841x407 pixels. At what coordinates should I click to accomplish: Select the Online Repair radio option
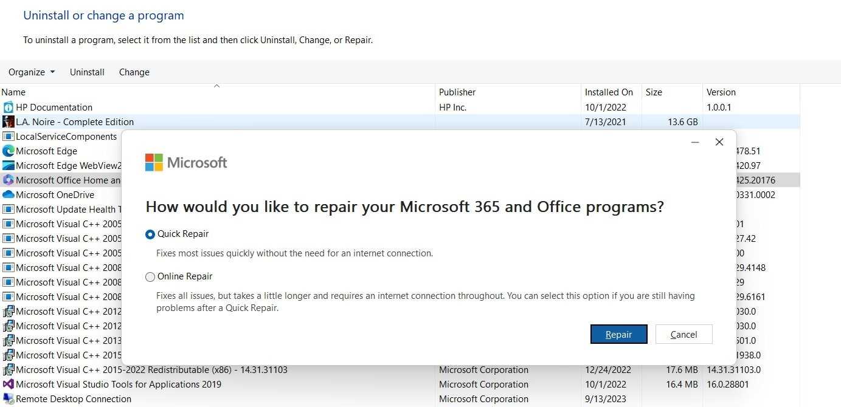(150, 277)
